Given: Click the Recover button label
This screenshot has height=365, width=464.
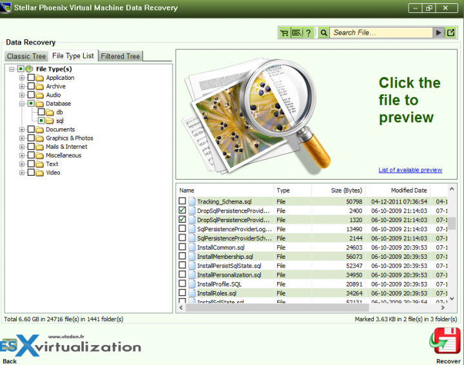Looking at the screenshot, I should pyautogui.click(x=448, y=361).
